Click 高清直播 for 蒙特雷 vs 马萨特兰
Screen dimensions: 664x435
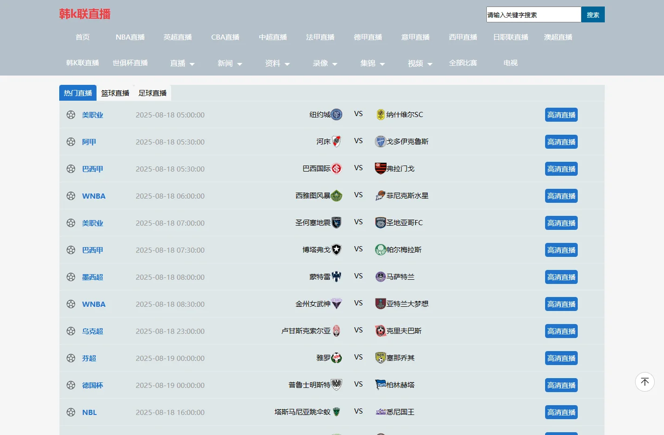(561, 277)
